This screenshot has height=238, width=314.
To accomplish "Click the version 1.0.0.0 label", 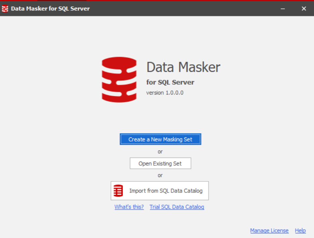I will point(165,93).
